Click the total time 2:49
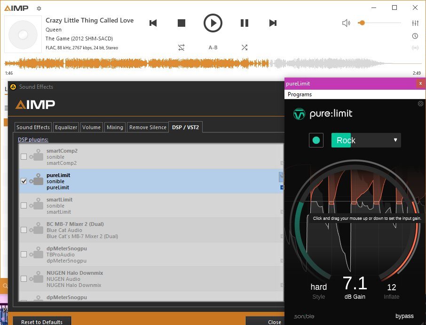Image resolution: width=426 pixels, height=325 pixels. pos(417,73)
